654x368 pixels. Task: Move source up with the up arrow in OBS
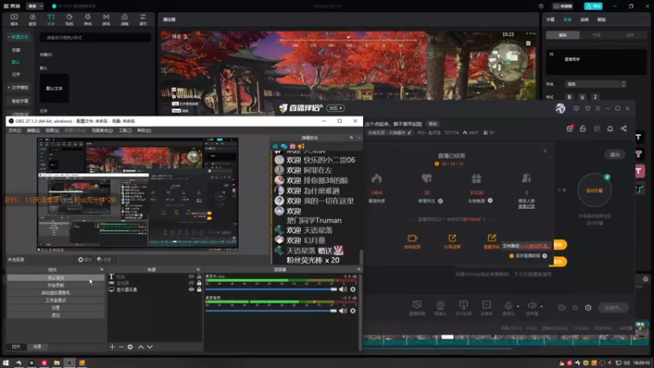[x=141, y=347]
